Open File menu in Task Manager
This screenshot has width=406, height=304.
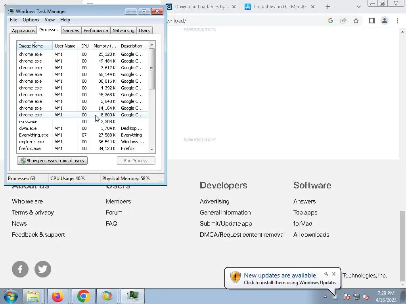click(x=13, y=20)
